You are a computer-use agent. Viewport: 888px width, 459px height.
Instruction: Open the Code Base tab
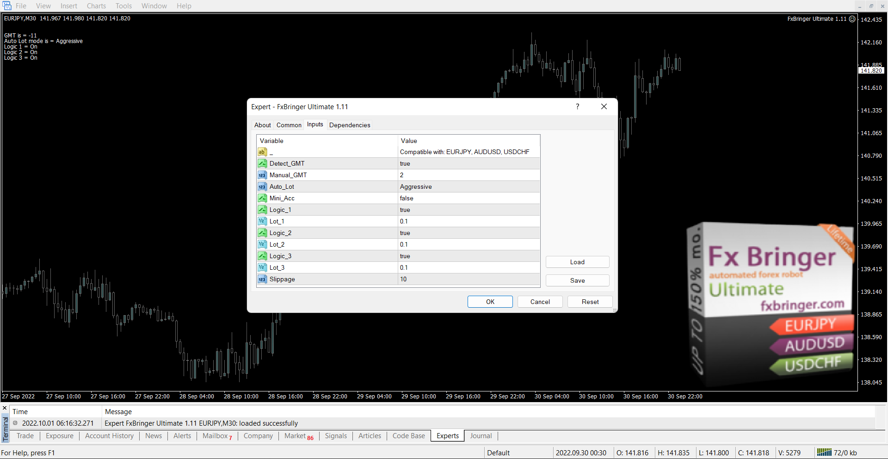tap(409, 436)
